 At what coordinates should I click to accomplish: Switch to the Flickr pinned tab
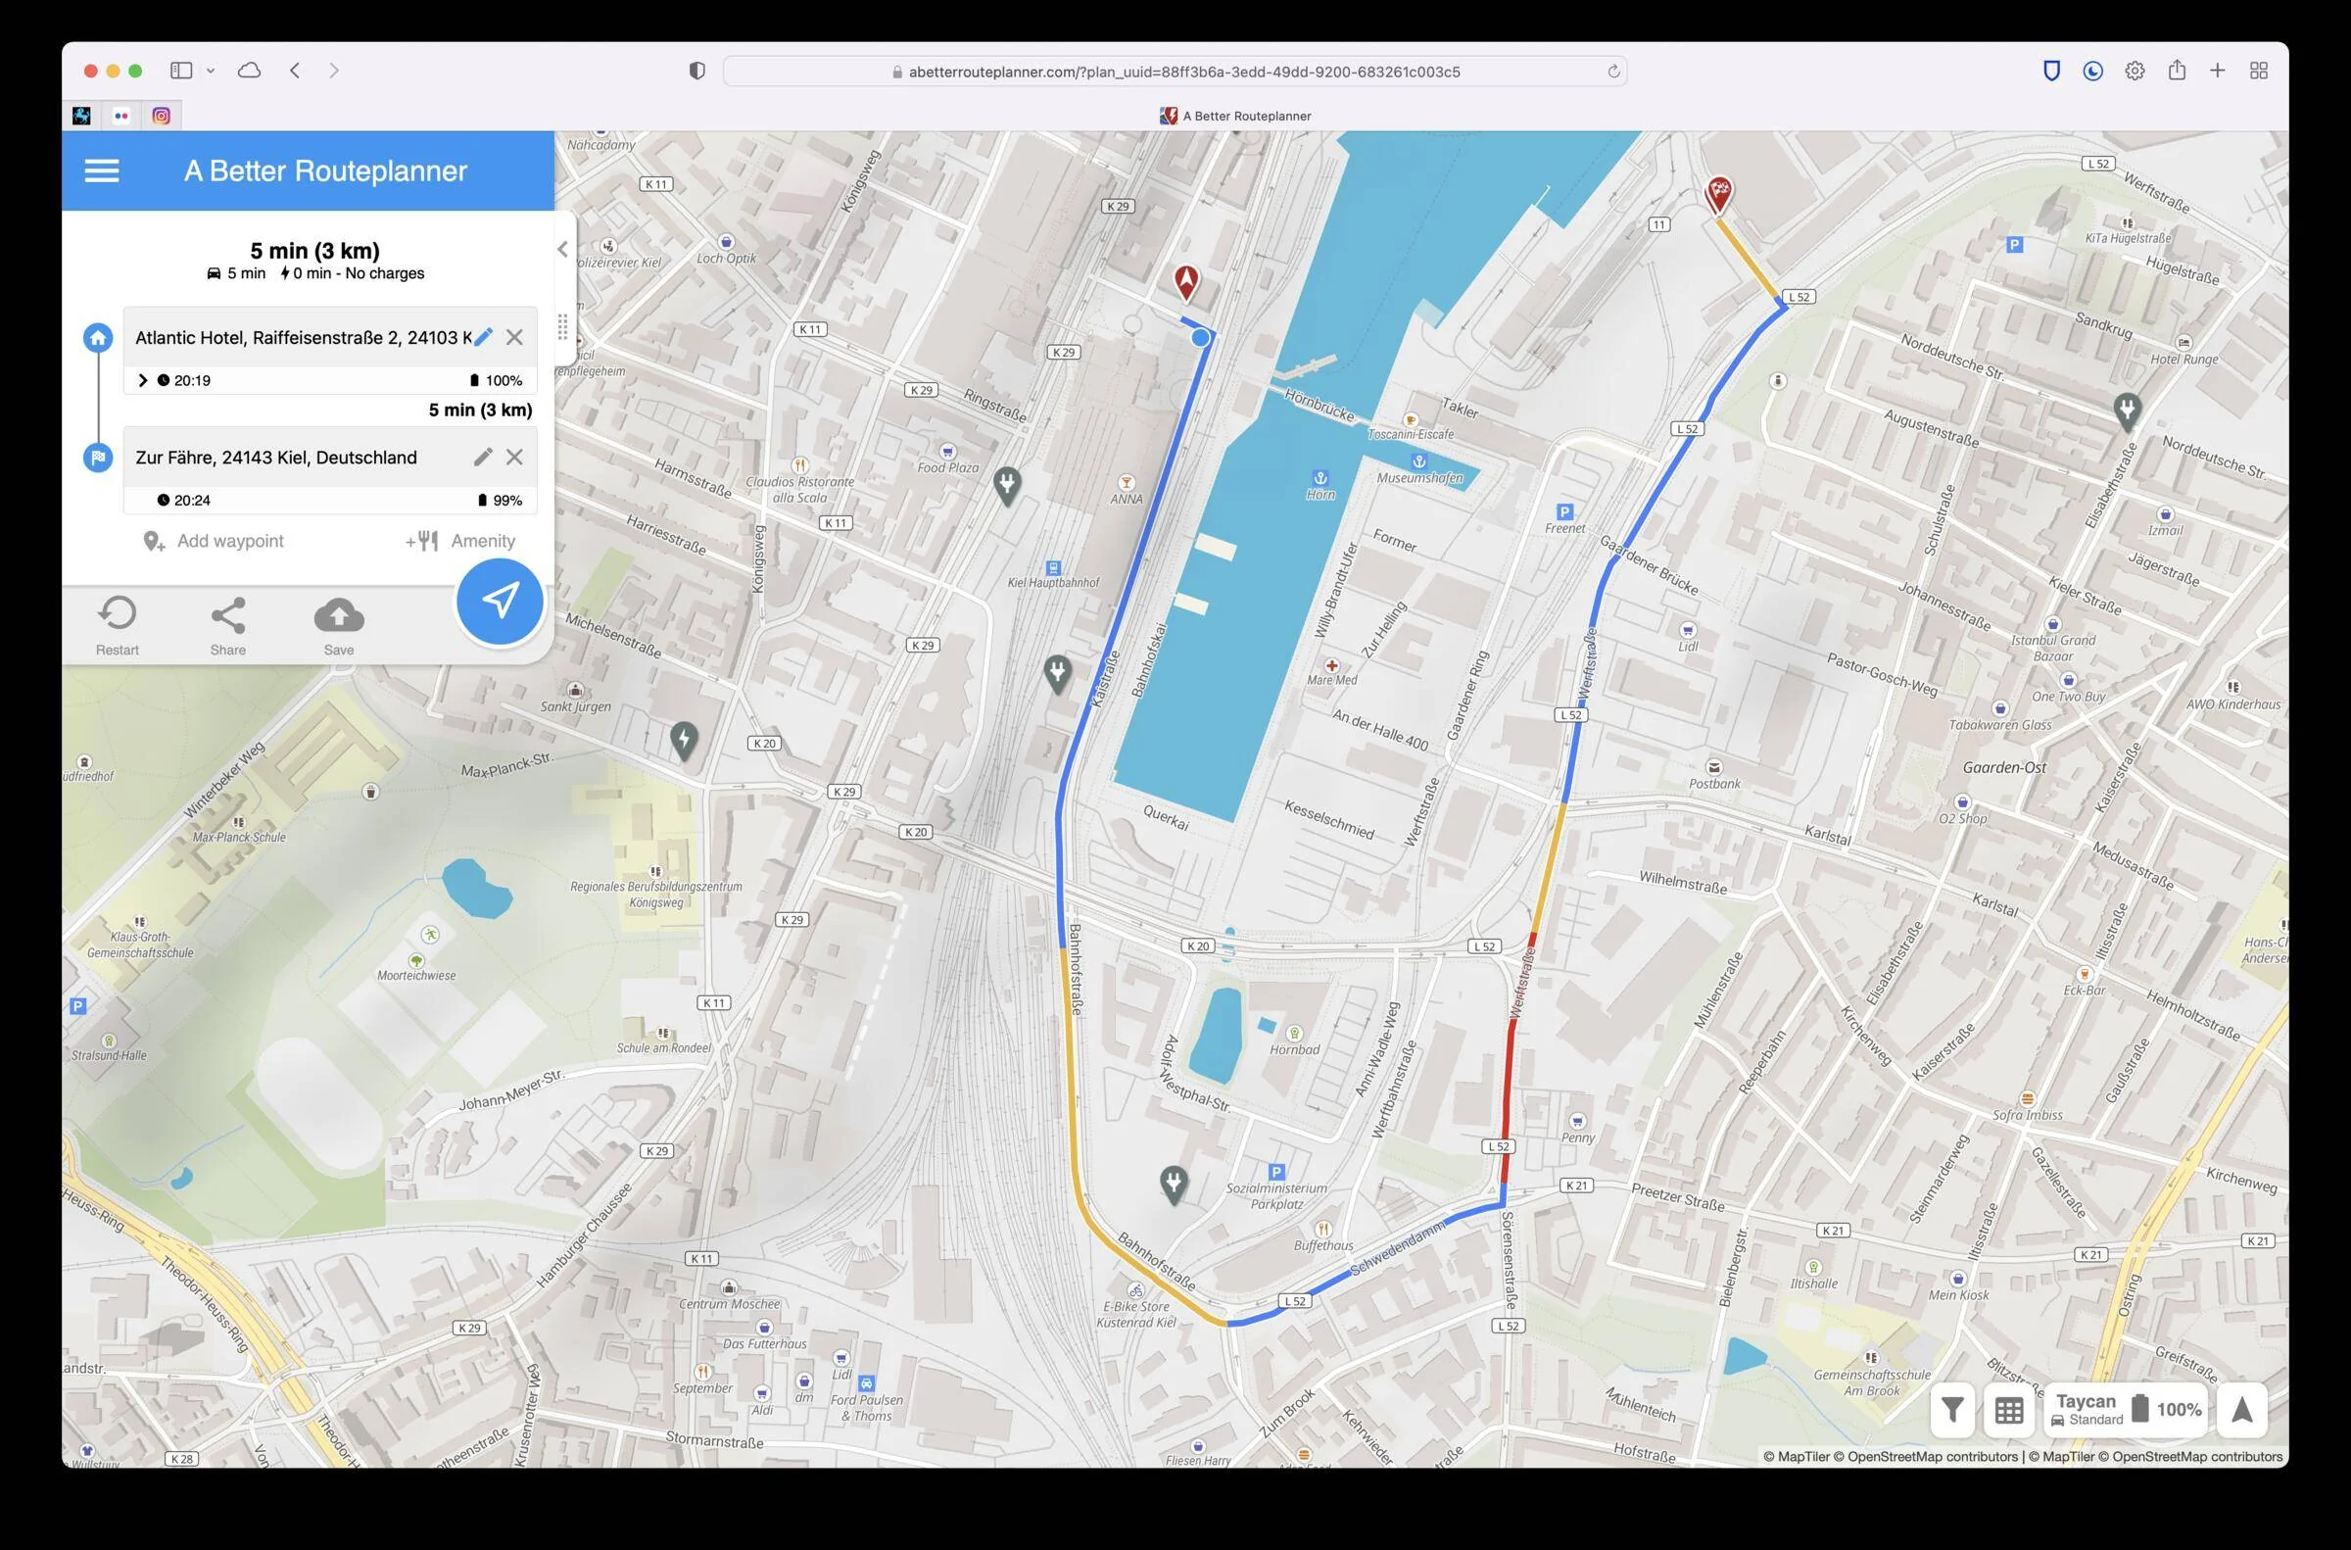pos(121,116)
